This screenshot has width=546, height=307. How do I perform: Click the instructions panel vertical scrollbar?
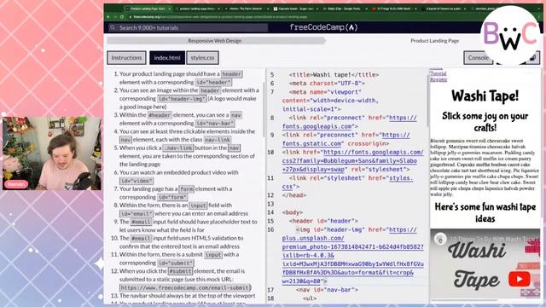tap(264, 110)
